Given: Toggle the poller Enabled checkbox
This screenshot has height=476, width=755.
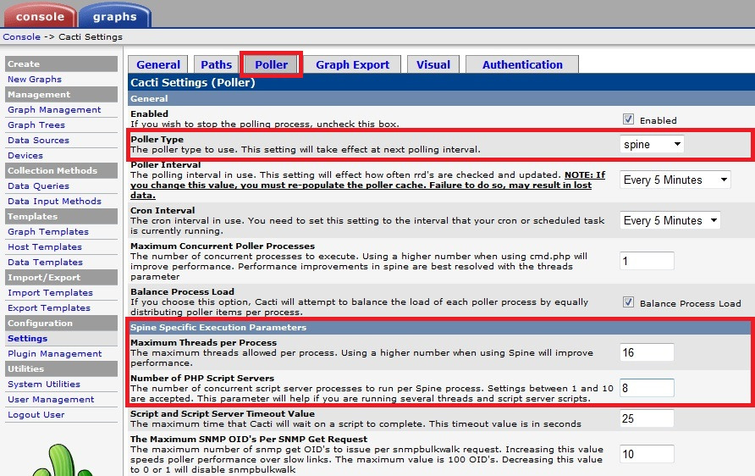Looking at the screenshot, I should coord(628,119).
